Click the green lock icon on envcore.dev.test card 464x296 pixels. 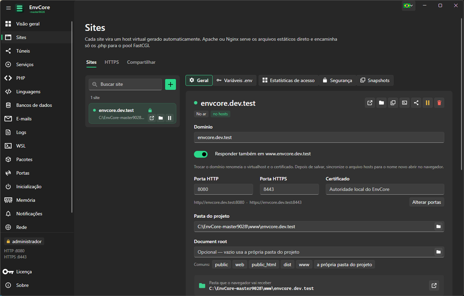coord(150,110)
